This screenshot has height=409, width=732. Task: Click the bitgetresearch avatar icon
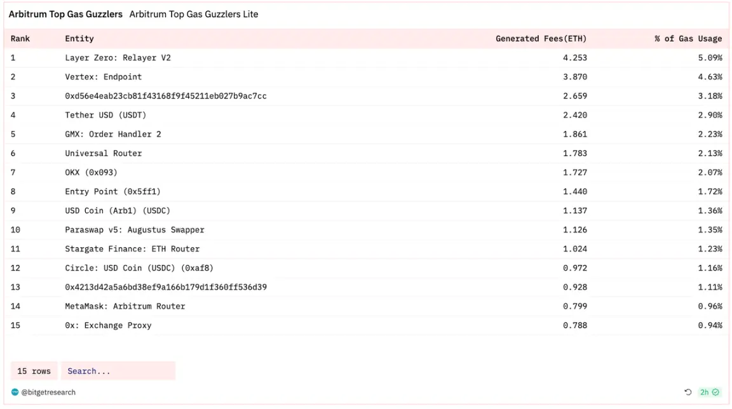(15, 392)
